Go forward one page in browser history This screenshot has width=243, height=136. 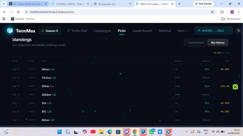click(x=11, y=12)
